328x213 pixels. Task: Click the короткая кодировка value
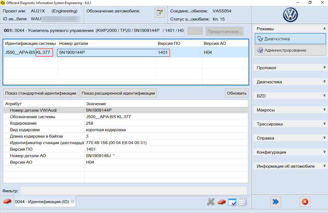[x=106, y=130]
